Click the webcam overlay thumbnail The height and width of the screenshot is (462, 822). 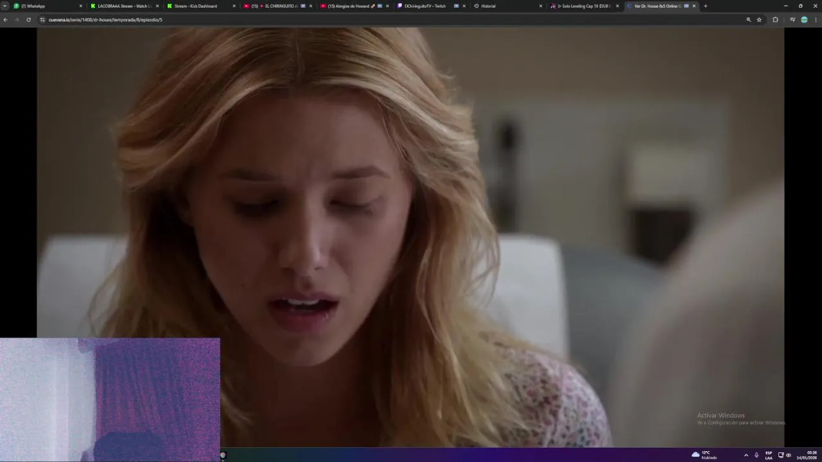point(110,400)
